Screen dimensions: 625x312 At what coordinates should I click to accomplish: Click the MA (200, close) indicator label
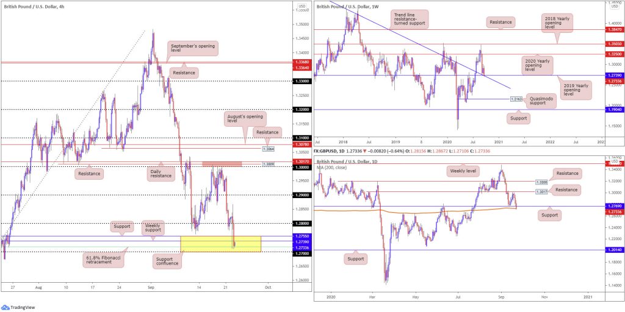pyautogui.click(x=333, y=168)
